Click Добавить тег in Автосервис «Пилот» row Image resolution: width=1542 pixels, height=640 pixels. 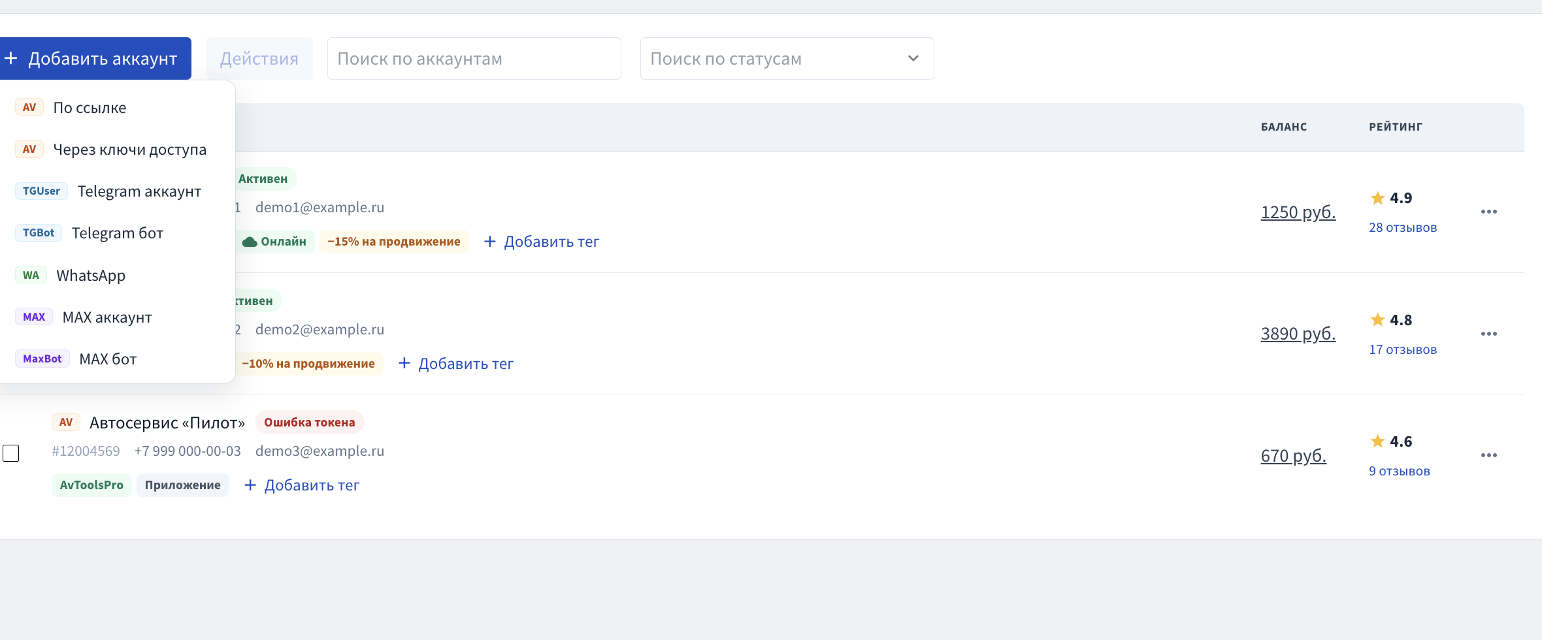coord(301,485)
